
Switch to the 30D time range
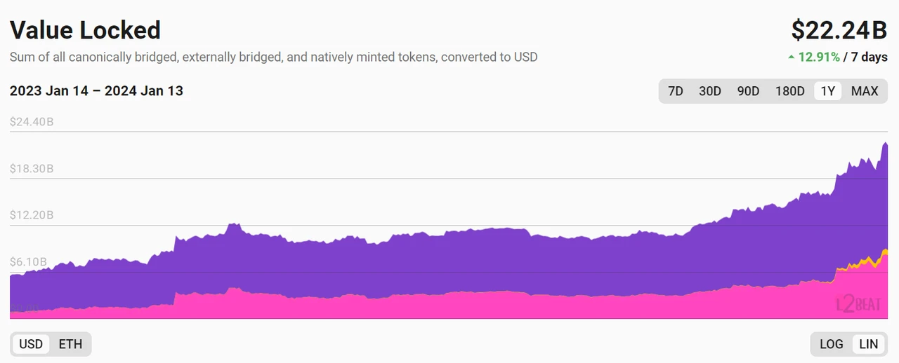coord(710,91)
